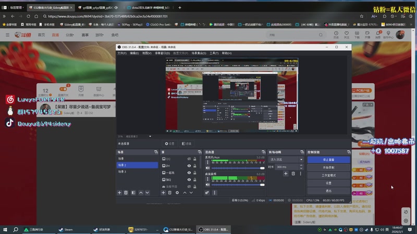Open the Douyu hamburger menu icon
This screenshot has width=417, height=234.
(7, 35)
